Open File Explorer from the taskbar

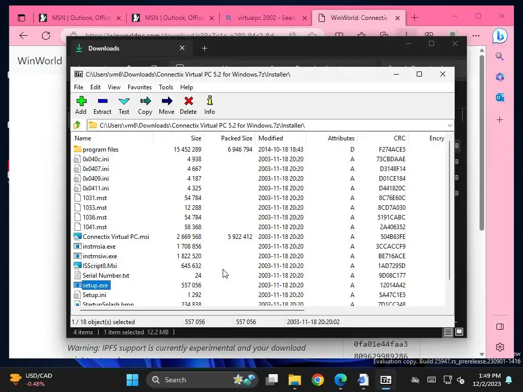click(295, 380)
